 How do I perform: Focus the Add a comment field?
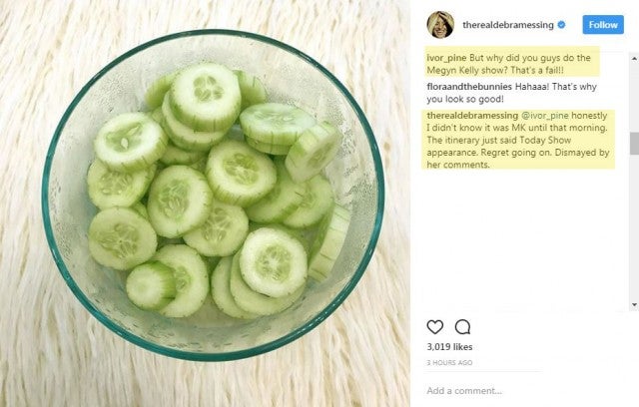[499, 390]
